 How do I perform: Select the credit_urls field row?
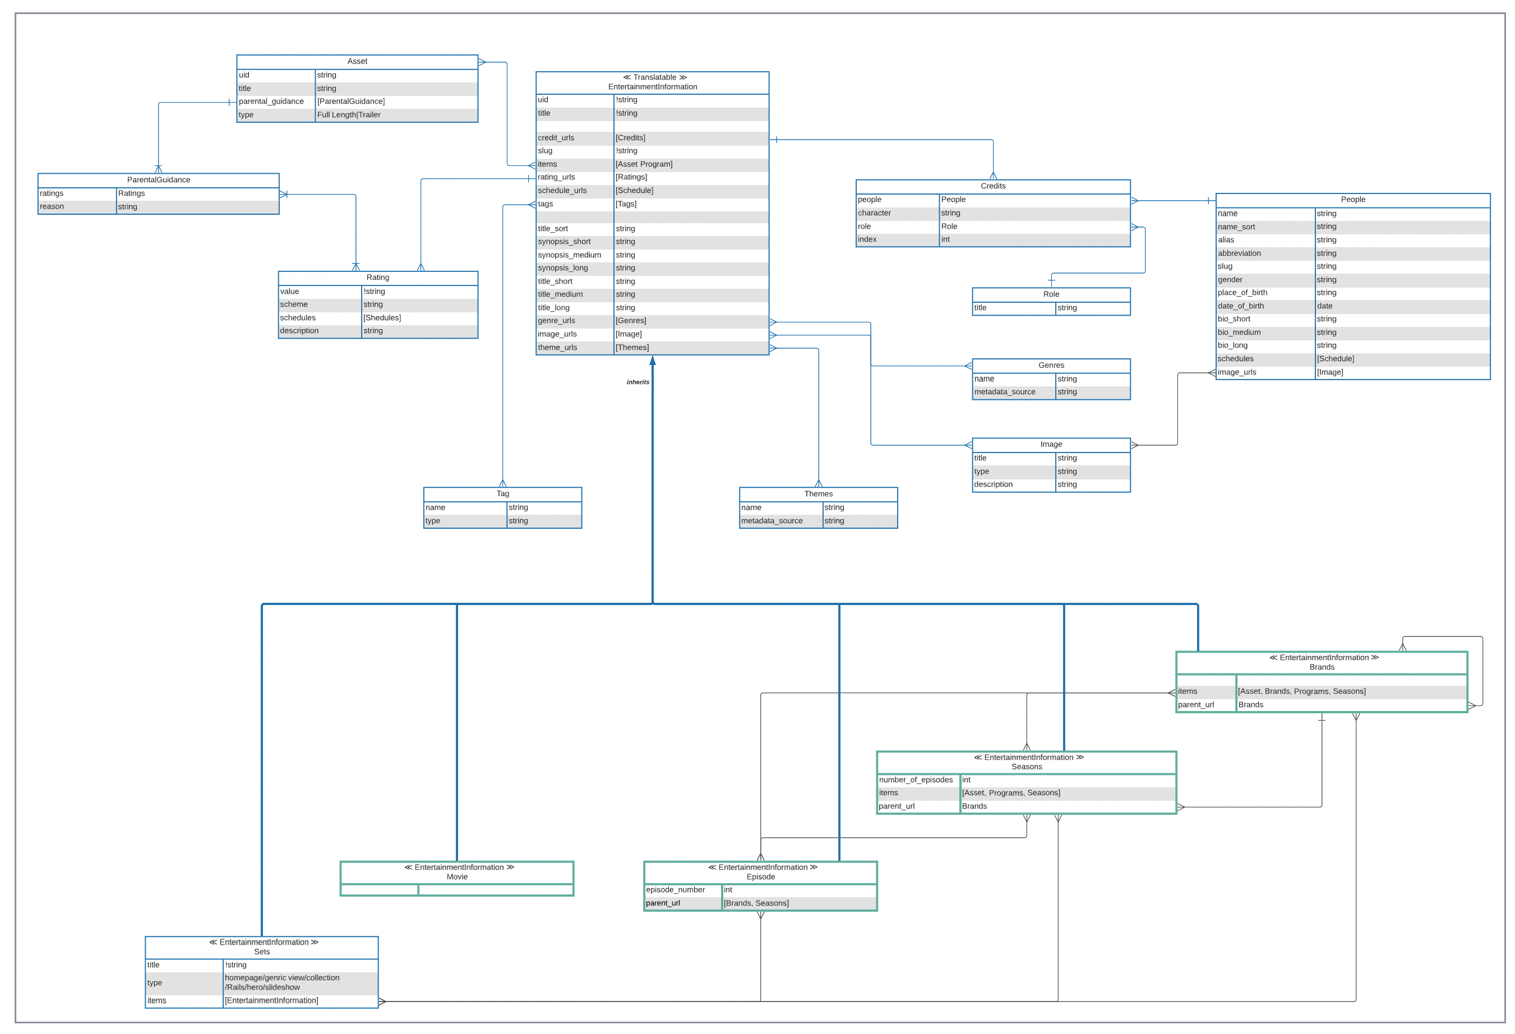click(x=556, y=138)
